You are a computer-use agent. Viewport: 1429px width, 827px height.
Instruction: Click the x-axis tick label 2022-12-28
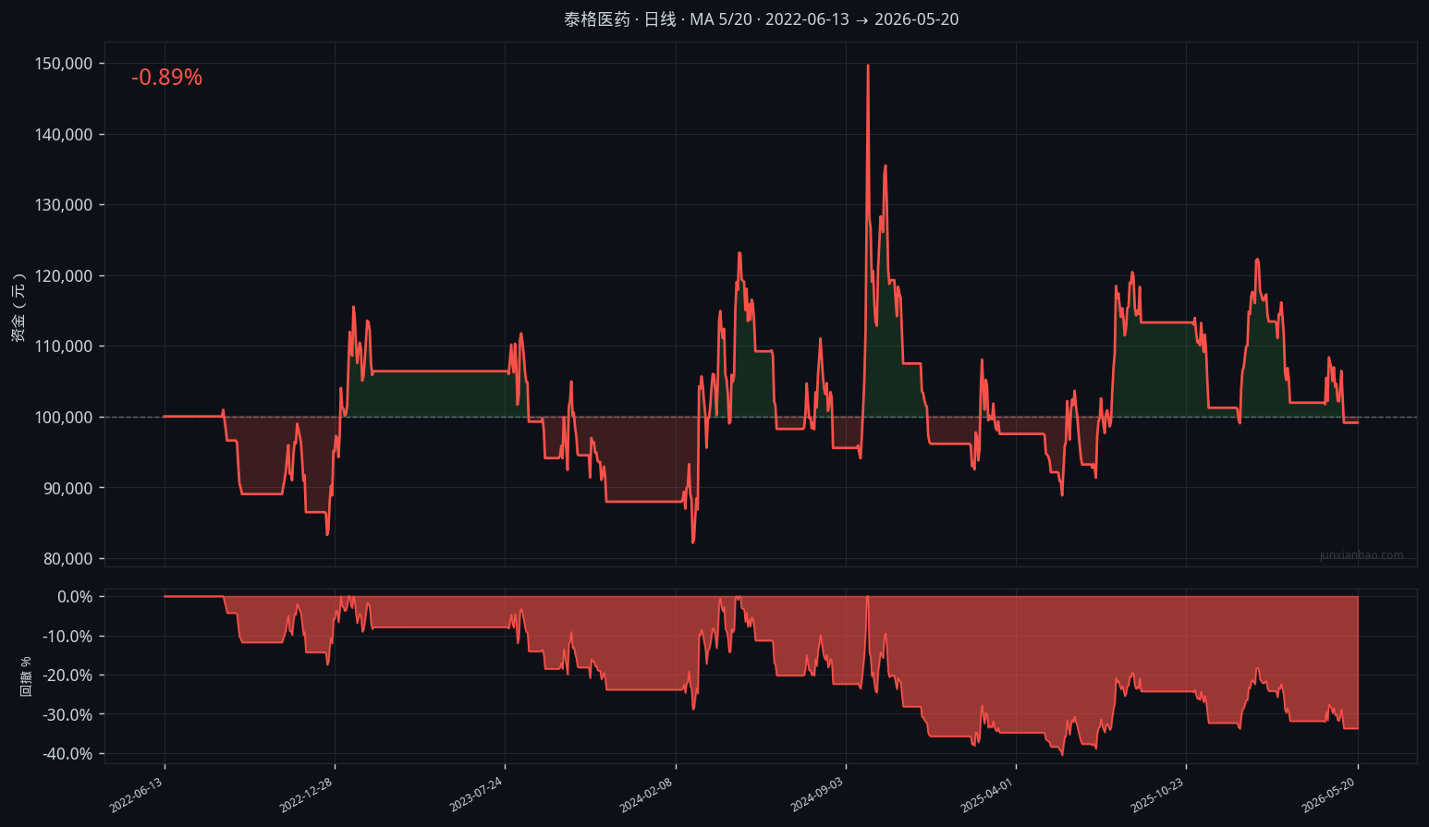(306, 795)
